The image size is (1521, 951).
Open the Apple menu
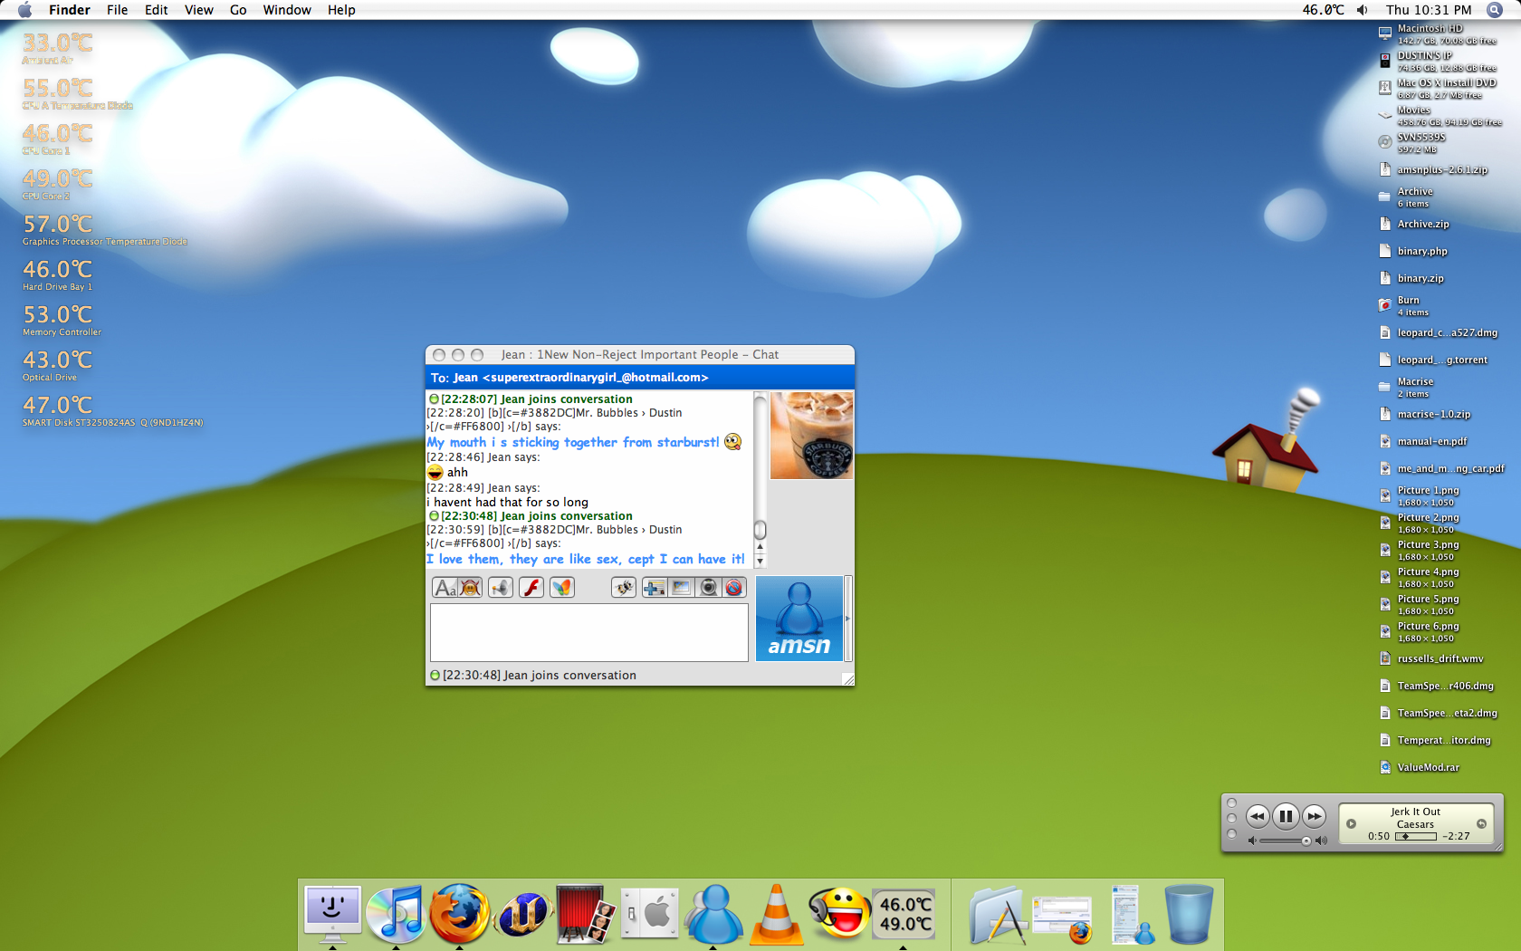pyautogui.click(x=24, y=10)
